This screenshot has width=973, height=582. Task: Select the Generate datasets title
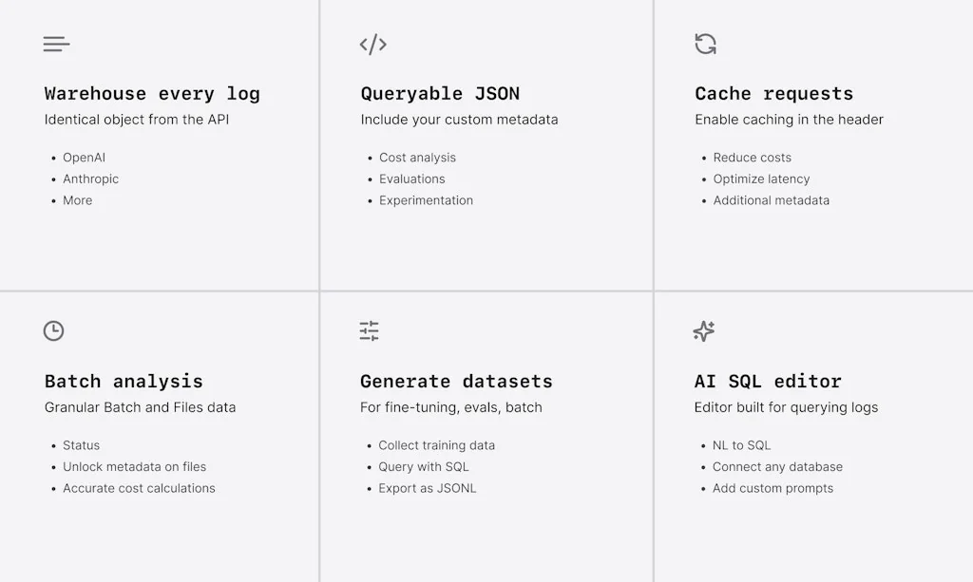pos(456,381)
